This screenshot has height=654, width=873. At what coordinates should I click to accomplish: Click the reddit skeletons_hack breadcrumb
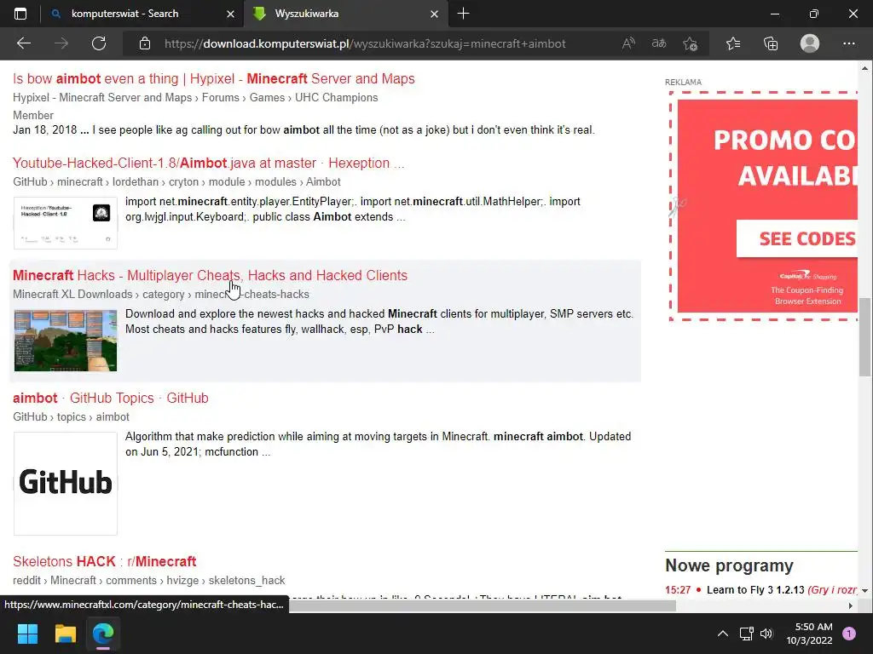tap(149, 581)
